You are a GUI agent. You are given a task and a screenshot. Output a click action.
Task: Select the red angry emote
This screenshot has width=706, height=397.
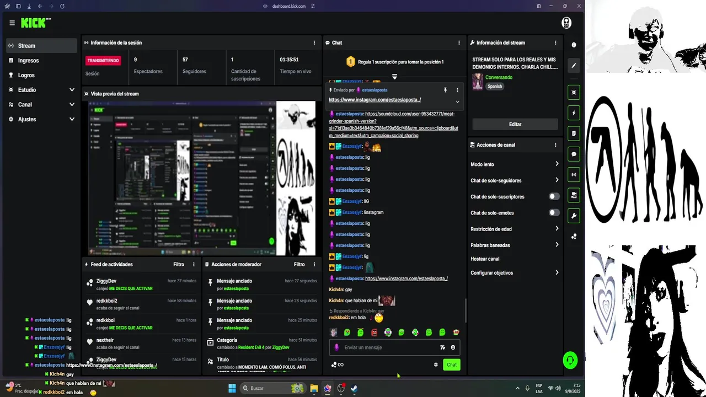pyautogui.click(x=375, y=332)
